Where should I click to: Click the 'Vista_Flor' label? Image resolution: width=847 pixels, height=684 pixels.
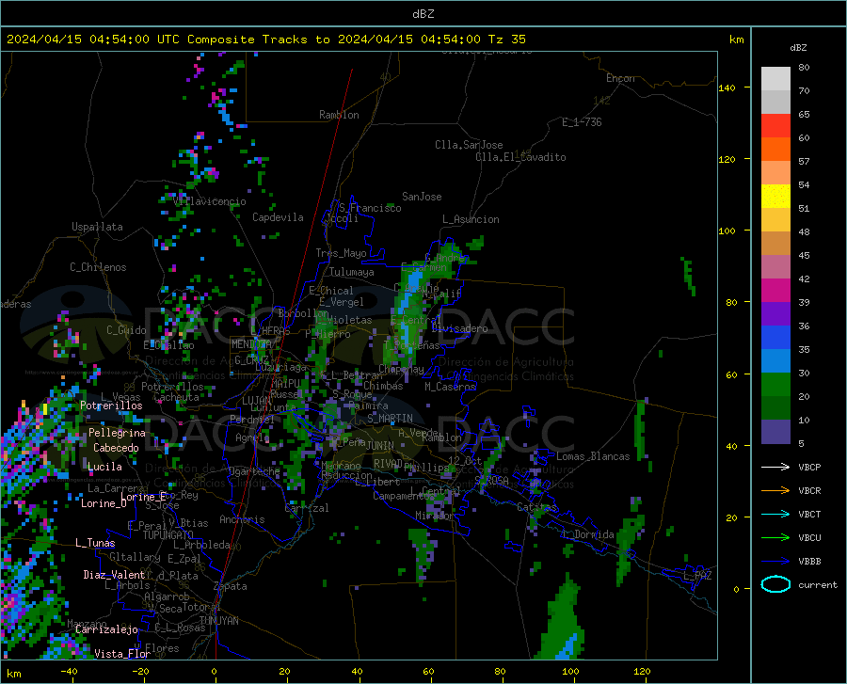point(122,654)
